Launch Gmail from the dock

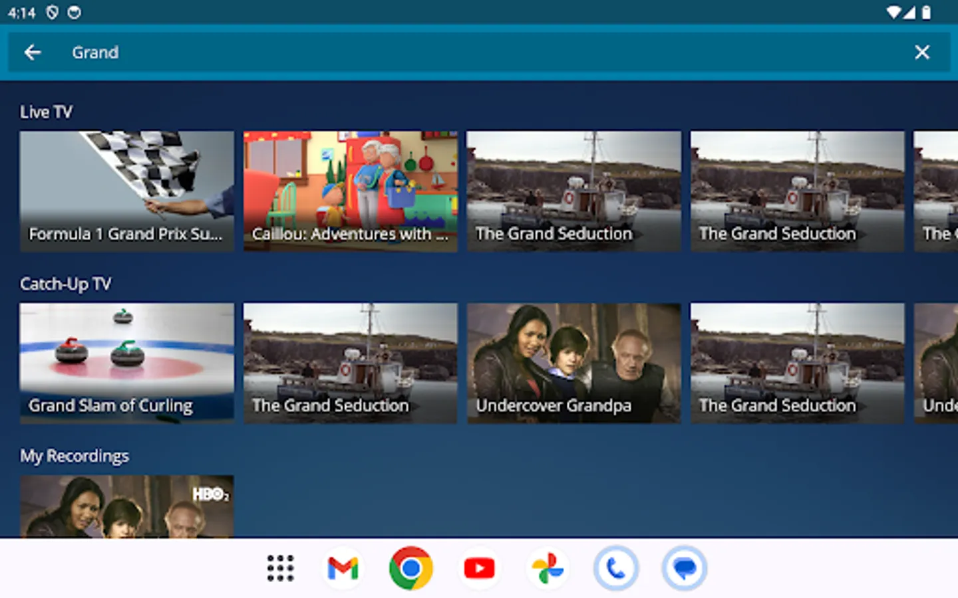pyautogui.click(x=343, y=568)
